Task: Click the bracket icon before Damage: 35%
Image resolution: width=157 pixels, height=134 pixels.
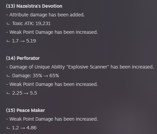Action: [8, 76]
